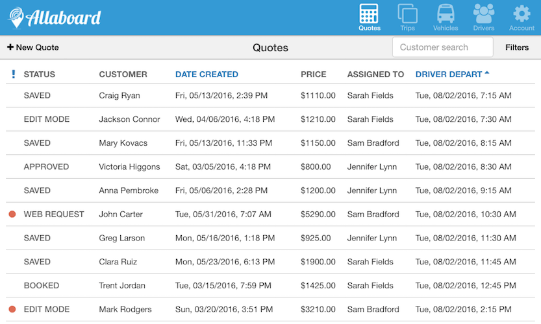Click the Allaboard logo
541x324 pixels.
(x=55, y=17)
